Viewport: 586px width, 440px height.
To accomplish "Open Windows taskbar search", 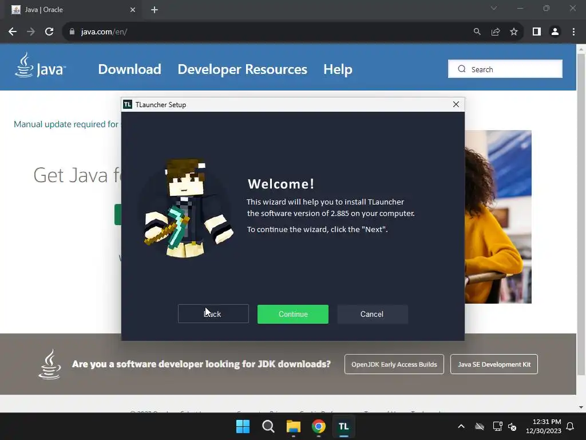I will click(x=268, y=426).
